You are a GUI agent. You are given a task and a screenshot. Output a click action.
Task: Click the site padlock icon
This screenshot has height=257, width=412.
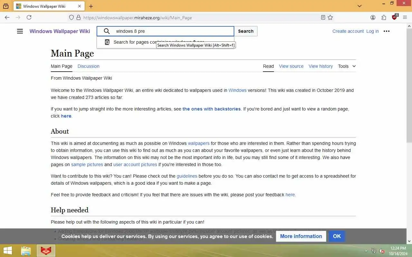pos(78,18)
